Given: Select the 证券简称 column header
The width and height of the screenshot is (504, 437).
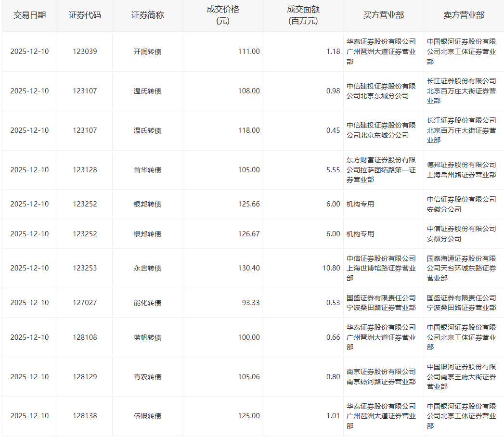Looking at the screenshot, I should tap(147, 15).
